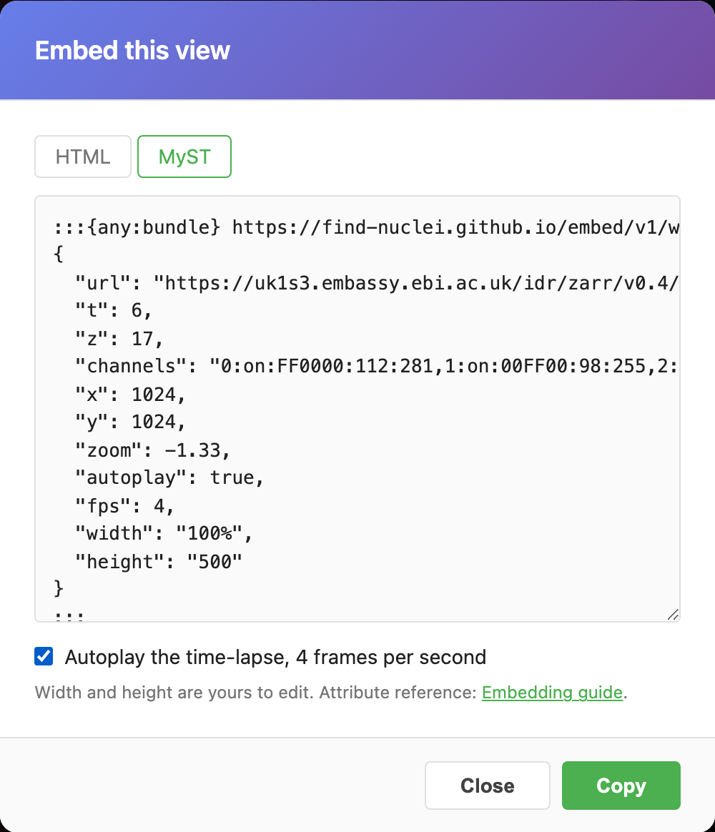Click the "autoplay": true line

click(169, 477)
